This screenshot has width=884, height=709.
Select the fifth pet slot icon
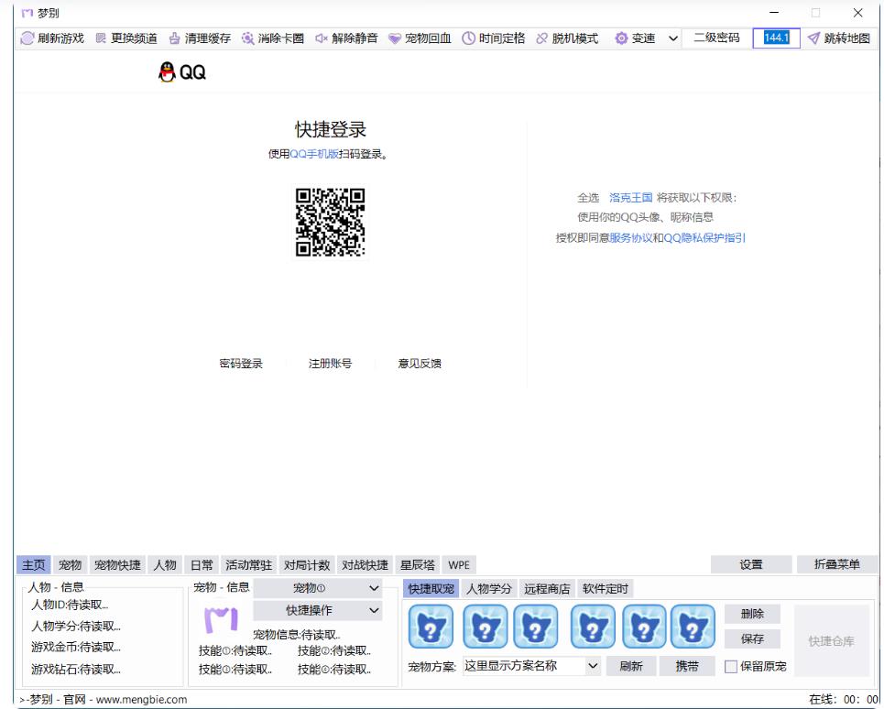(644, 627)
